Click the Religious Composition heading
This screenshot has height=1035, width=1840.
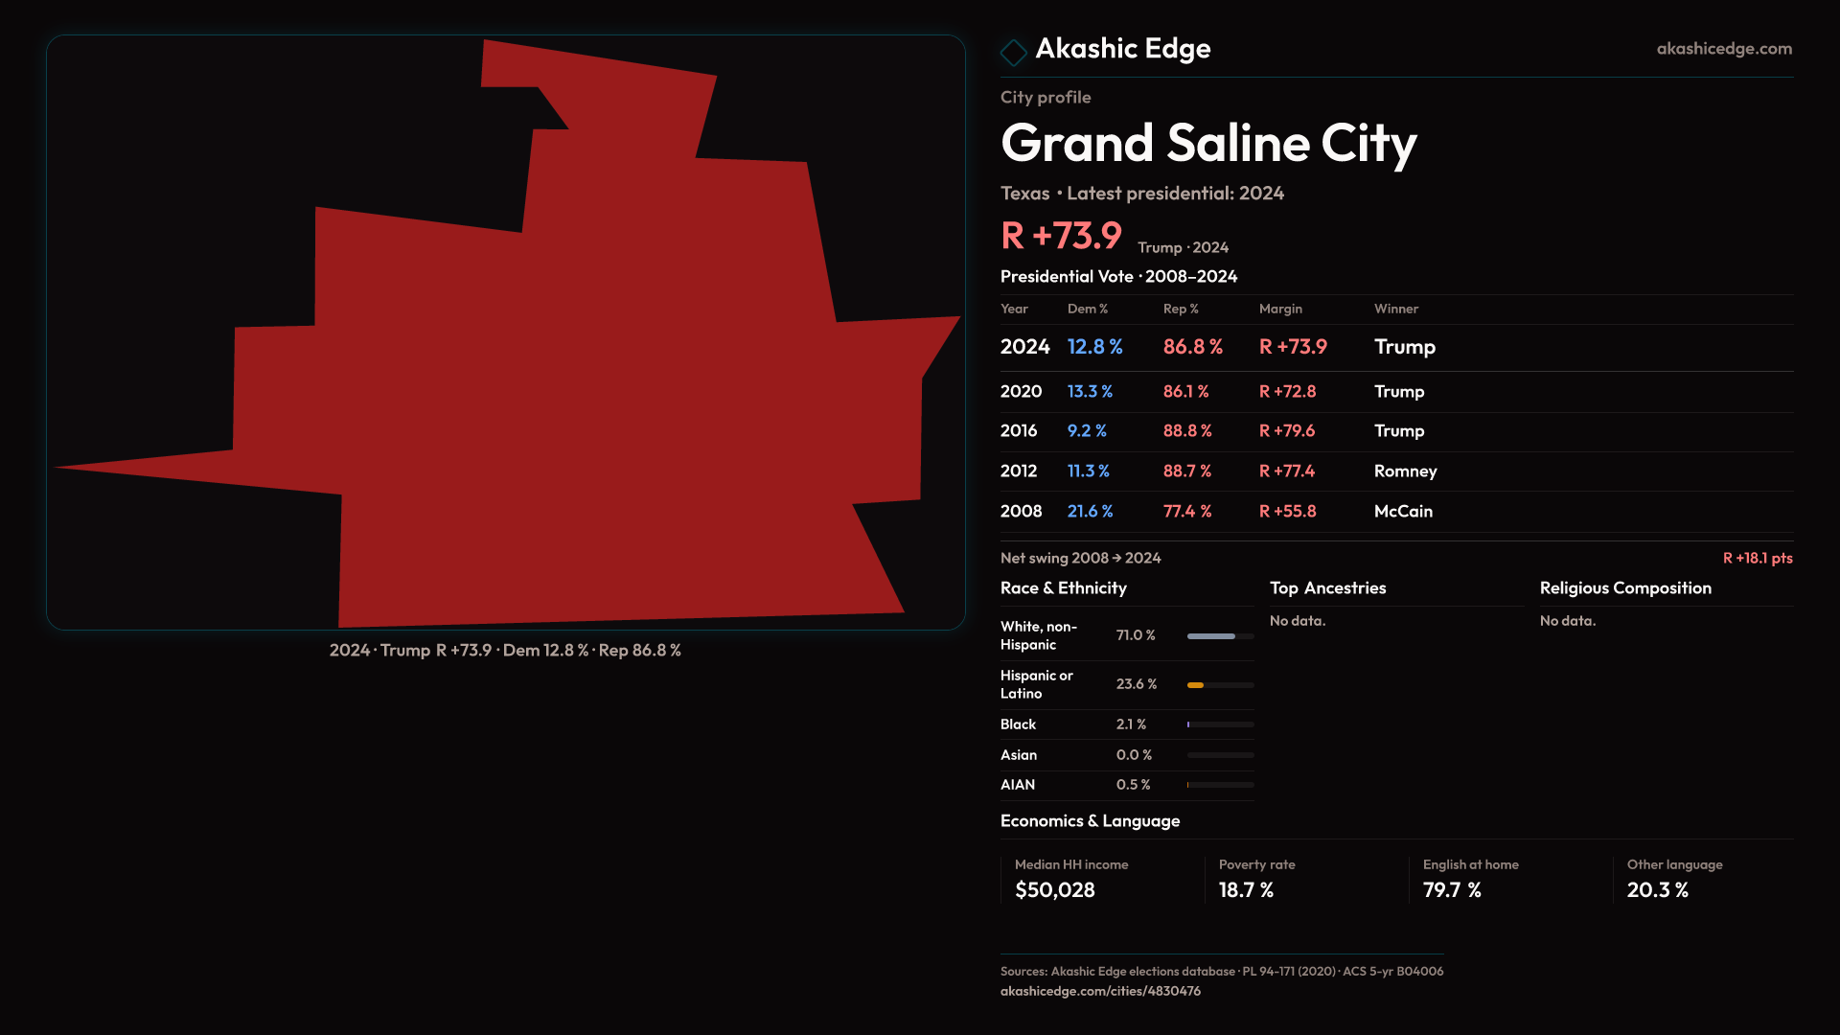(1624, 588)
